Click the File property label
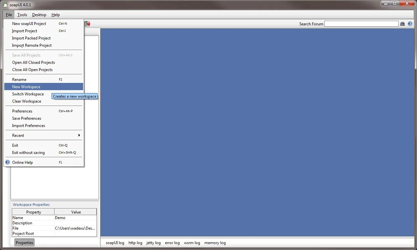Screen dimensions: 417x250 coord(15,228)
